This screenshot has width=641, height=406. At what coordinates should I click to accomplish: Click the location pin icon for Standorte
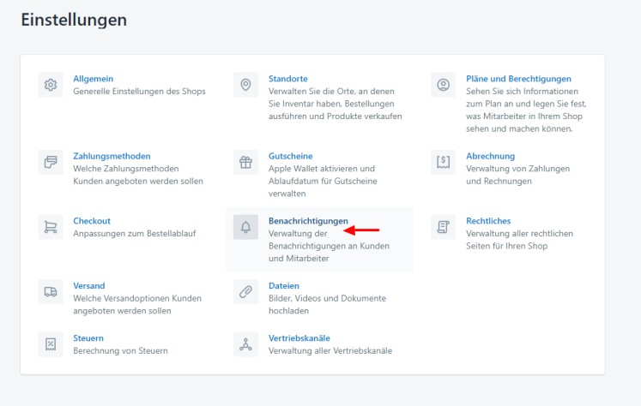point(246,85)
